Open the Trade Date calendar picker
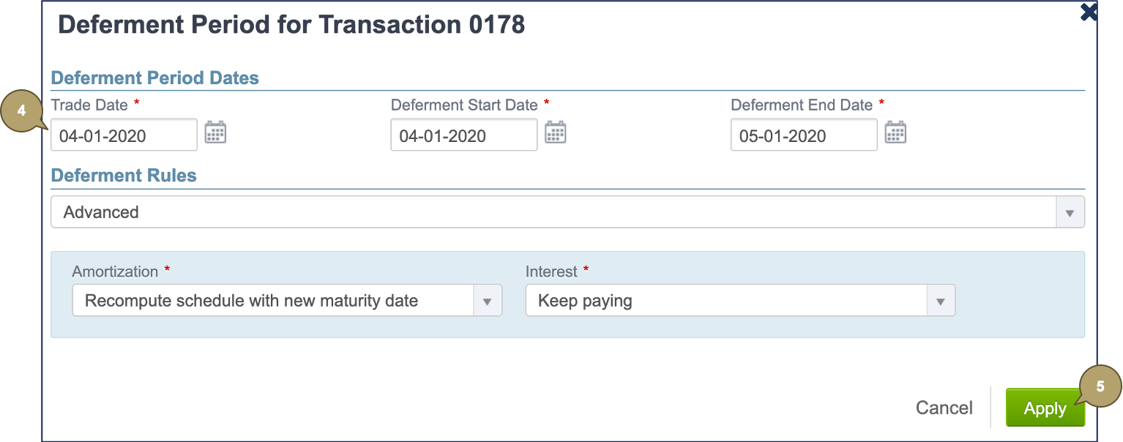Viewport: 1123px width, 442px height. point(215,133)
